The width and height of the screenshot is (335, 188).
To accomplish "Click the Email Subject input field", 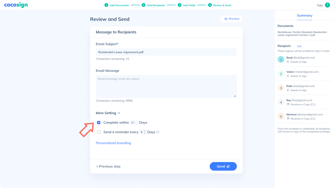I will (166, 52).
